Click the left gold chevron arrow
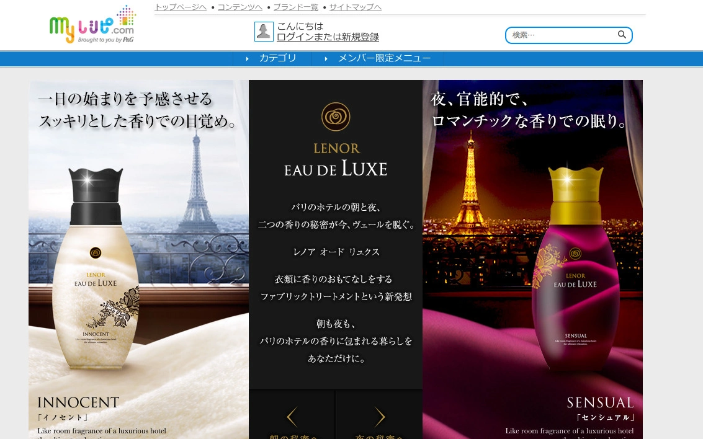The width and height of the screenshot is (703, 439). (x=292, y=417)
